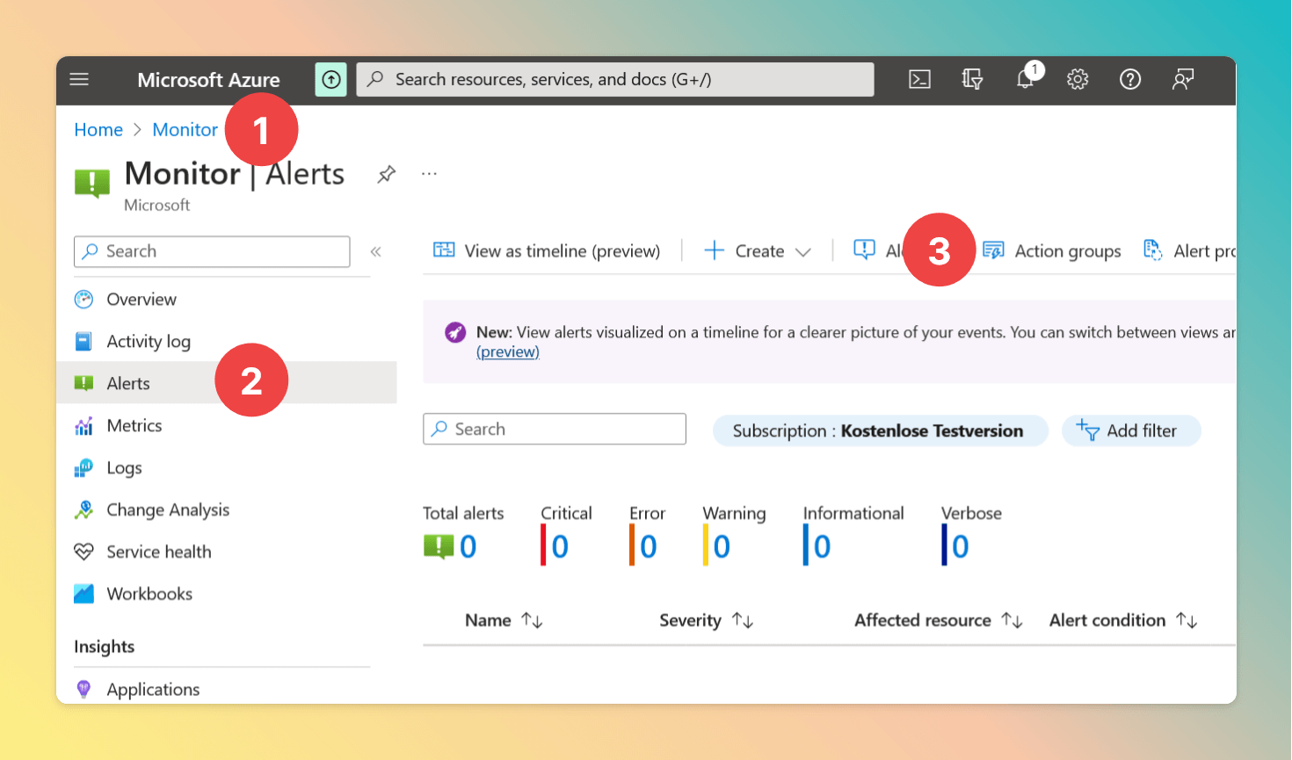Viewport: 1292px width, 760px height.
Task: Click the Critical alerts count
Action: (560, 546)
